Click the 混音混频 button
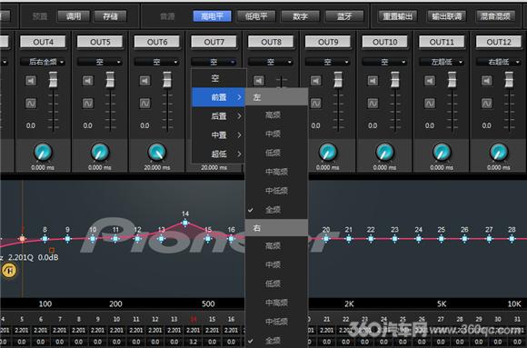This screenshot has height=348, width=527. point(495,16)
